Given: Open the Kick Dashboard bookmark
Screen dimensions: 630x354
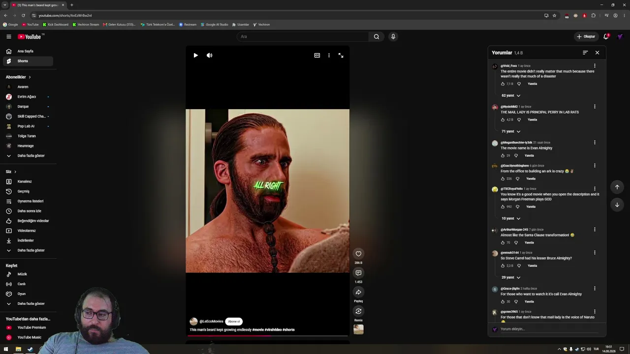Looking at the screenshot, I should point(56,25).
